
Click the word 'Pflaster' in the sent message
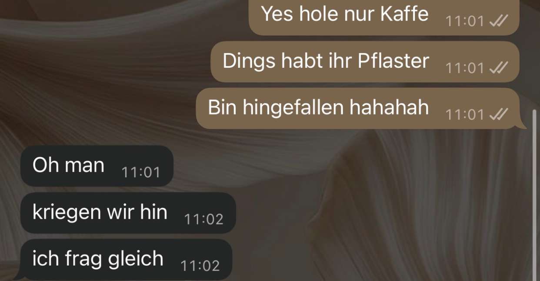click(393, 61)
